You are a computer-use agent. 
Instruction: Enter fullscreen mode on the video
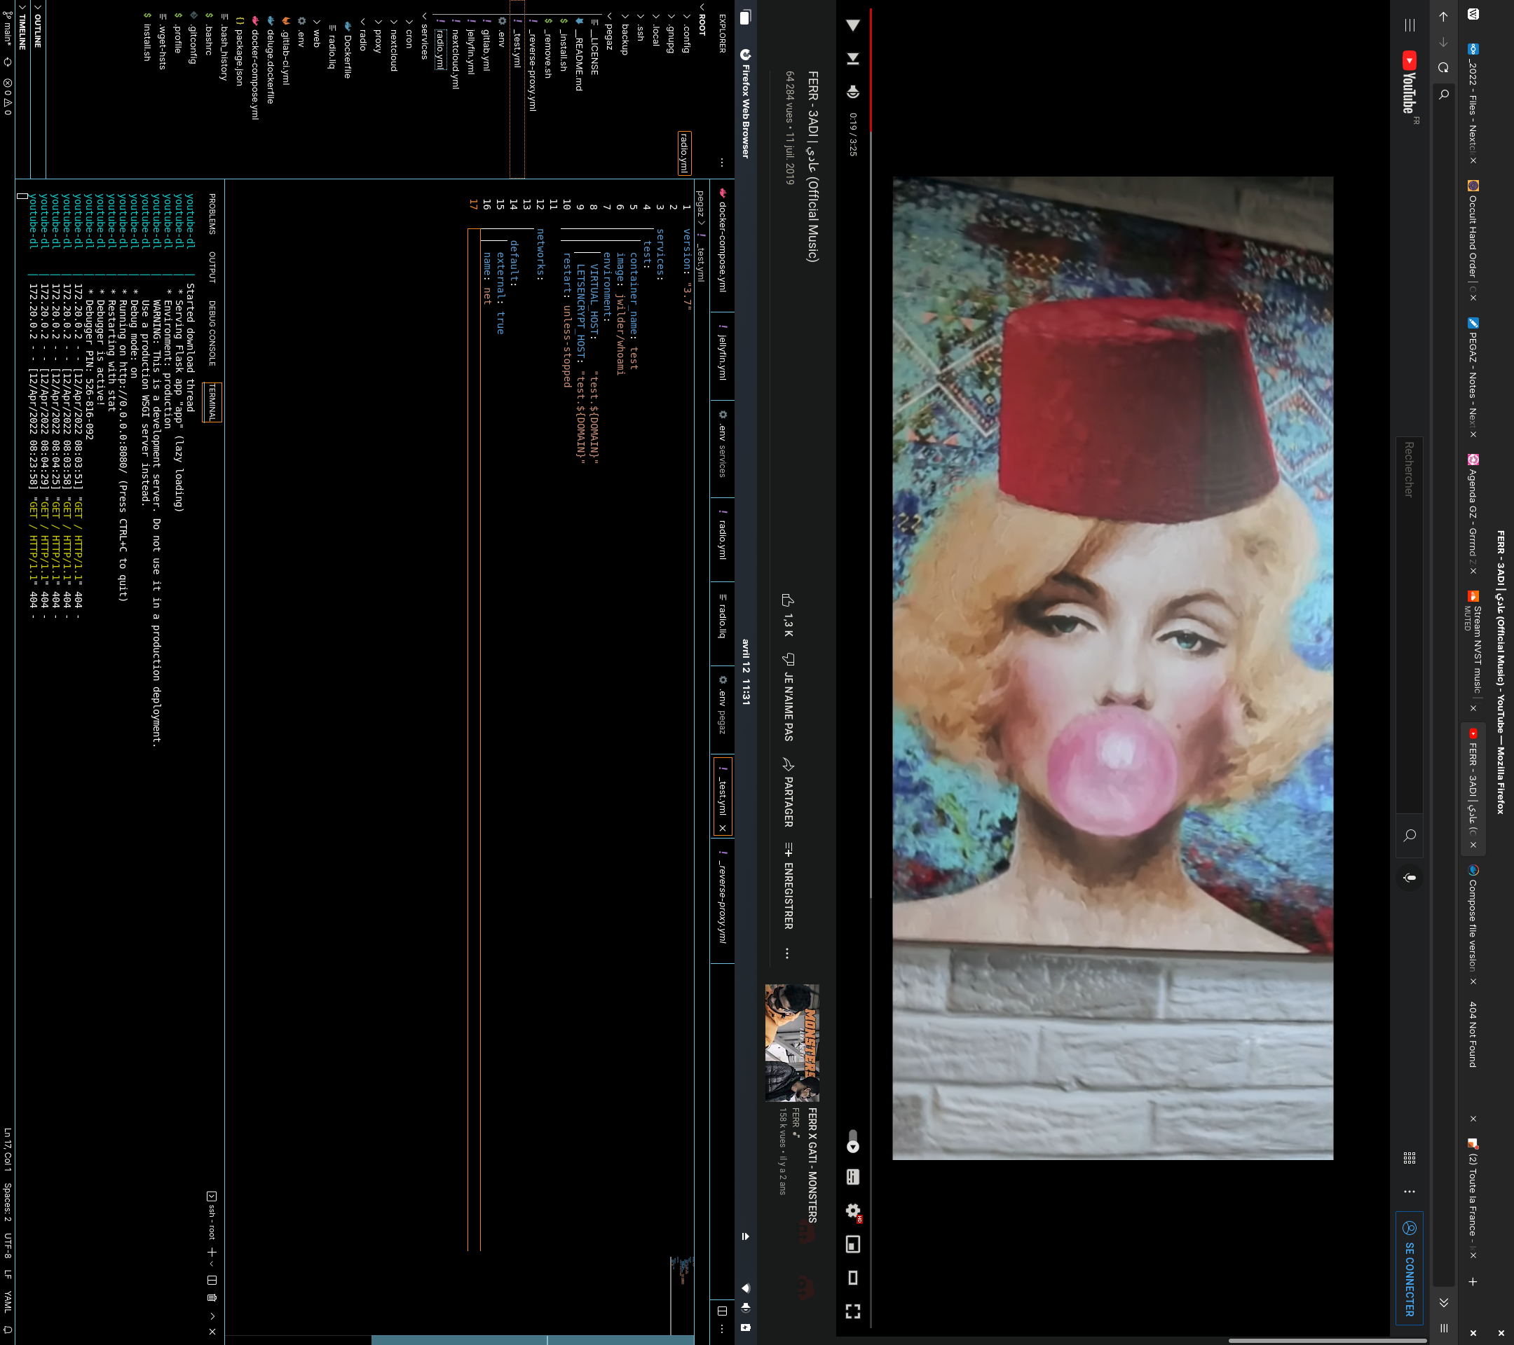pos(852,1311)
